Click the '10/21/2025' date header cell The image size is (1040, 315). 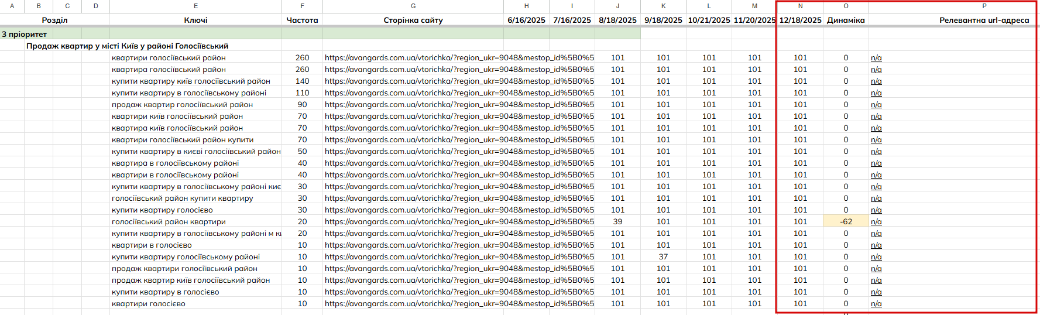click(x=709, y=20)
